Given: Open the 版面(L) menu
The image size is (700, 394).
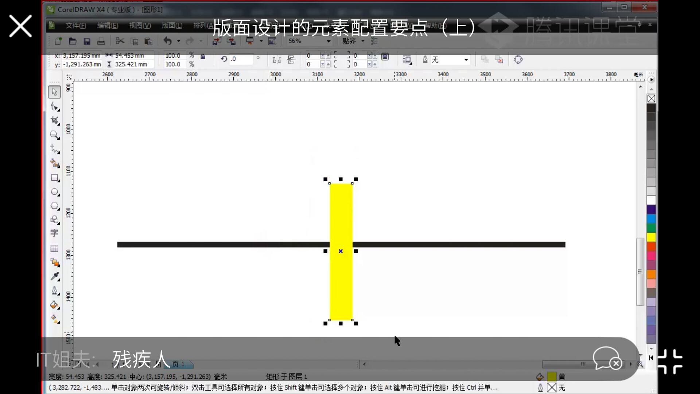Looking at the screenshot, I should tap(172, 25).
